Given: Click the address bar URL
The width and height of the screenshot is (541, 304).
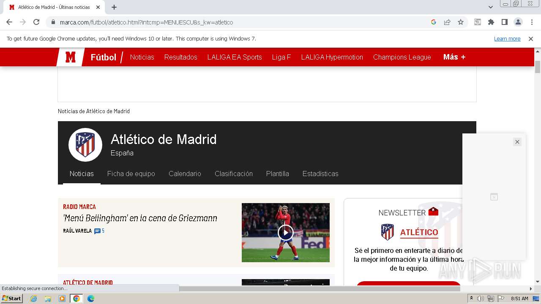Looking at the screenshot, I should [x=146, y=22].
